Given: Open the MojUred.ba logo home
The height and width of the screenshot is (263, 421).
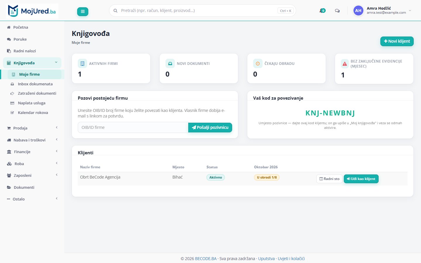Looking at the screenshot, I should click(32, 11).
